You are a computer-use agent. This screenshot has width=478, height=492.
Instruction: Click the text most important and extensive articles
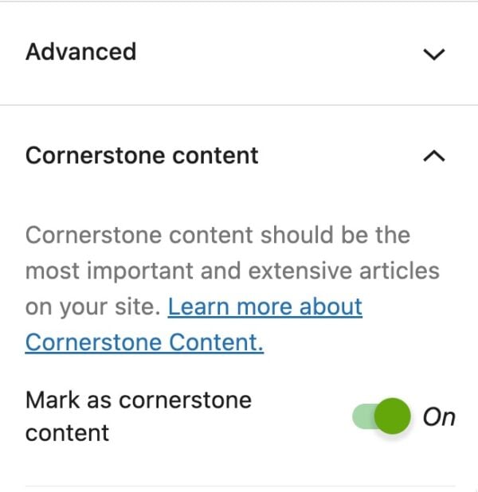tap(232, 271)
